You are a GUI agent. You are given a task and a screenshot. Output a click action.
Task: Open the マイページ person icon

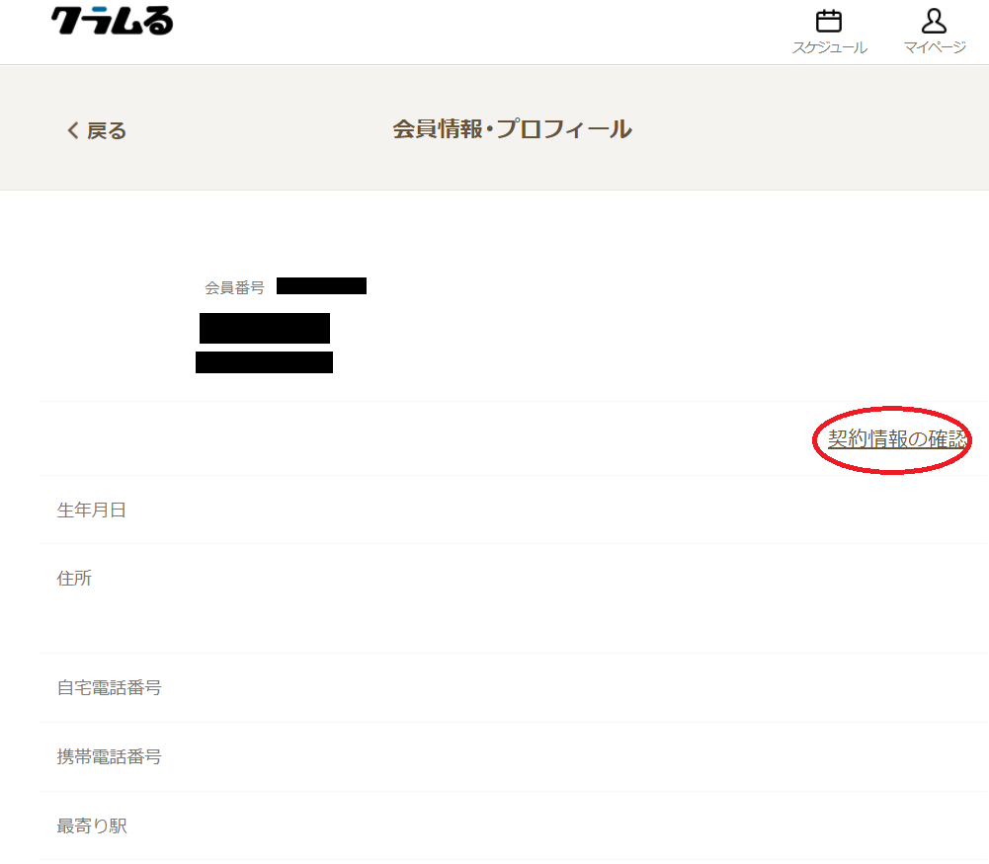(934, 21)
